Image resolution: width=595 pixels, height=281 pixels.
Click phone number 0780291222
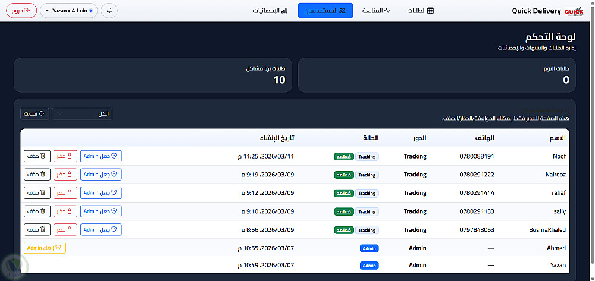pyautogui.click(x=477, y=175)
